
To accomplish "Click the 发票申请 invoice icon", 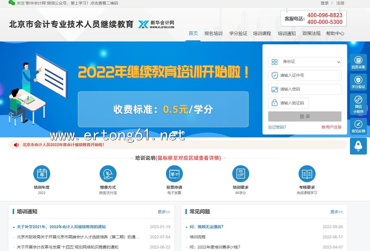I will [174, 174].
